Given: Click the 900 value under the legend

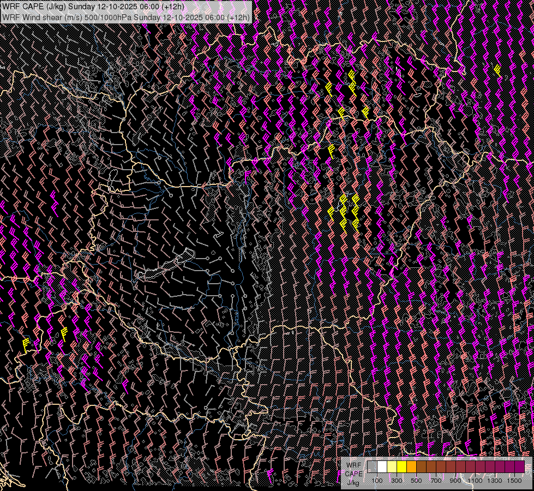Looking at the screenshot, I should [x=455, y=481].
